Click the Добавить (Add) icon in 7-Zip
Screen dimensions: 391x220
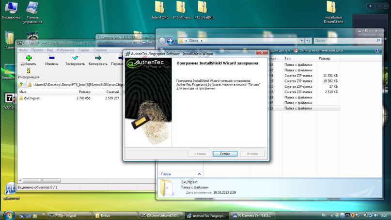29,60
